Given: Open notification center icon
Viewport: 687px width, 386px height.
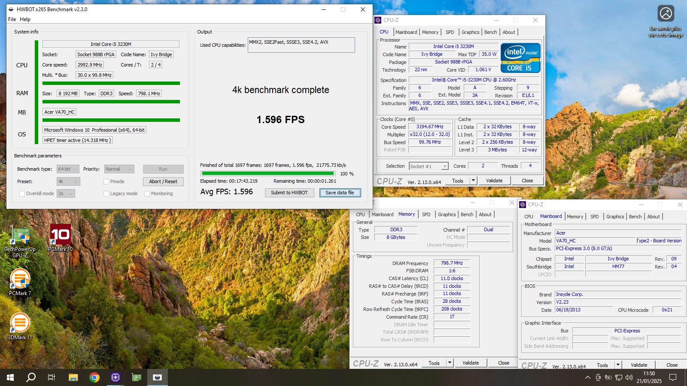Looking at the screenshot, I should pos(673,377).
